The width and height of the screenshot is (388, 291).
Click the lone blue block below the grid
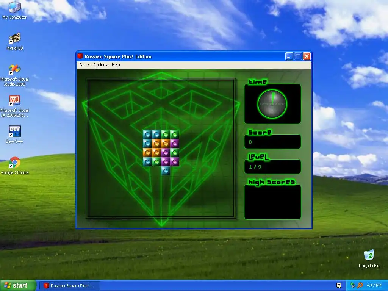point(165,171)
